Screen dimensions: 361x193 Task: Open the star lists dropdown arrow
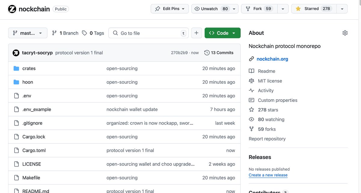(x=342, y=9)
